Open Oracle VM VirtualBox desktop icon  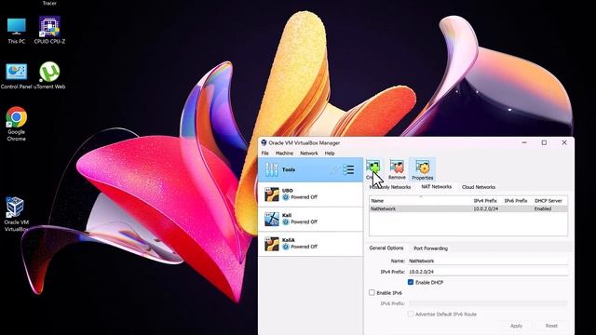(17, 214)
